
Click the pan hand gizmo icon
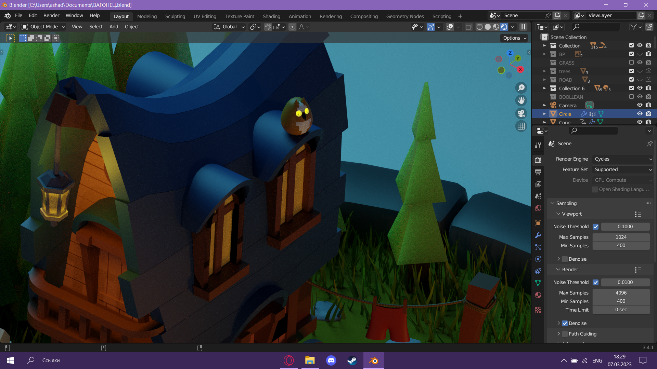pyautogui.click(x=521, y=100)
